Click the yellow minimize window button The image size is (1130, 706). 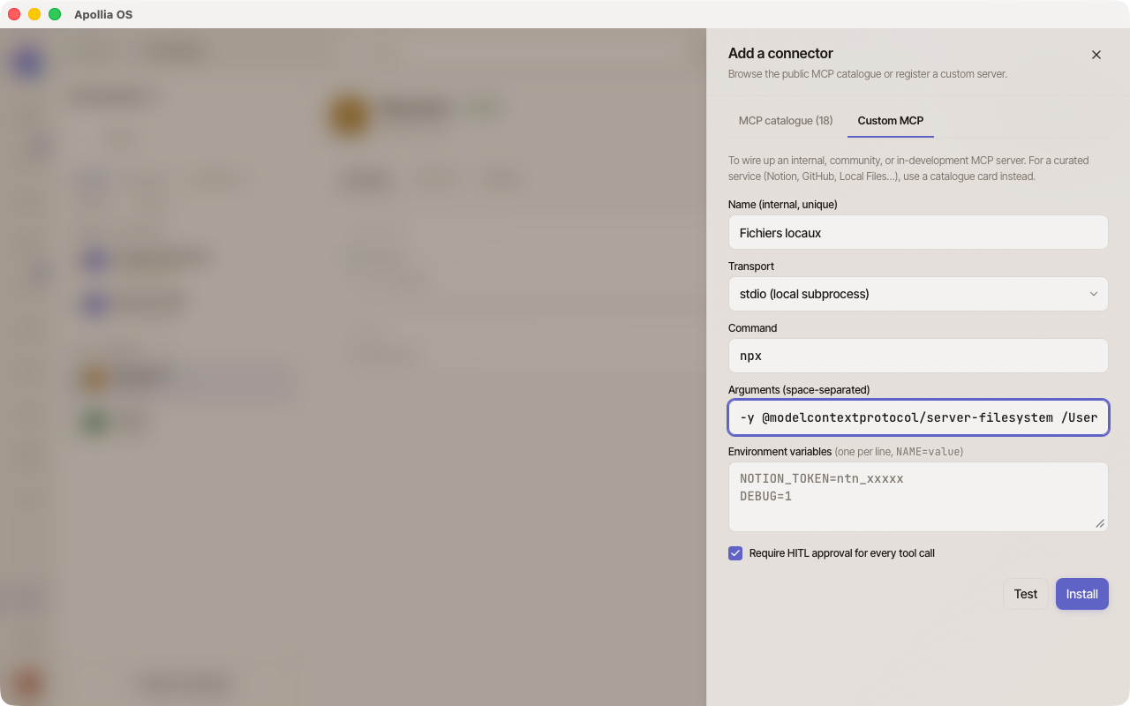[x=34, y=14]
